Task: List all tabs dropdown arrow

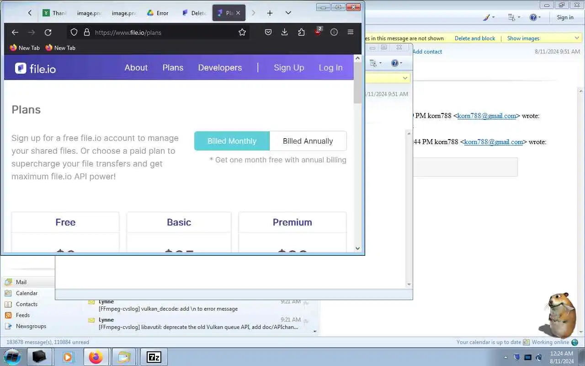Action: click(x=288, y=13)
